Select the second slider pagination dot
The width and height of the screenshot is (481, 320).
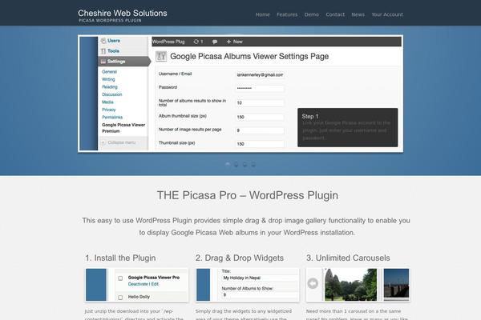pyautogui.click(x=236, y=165)
